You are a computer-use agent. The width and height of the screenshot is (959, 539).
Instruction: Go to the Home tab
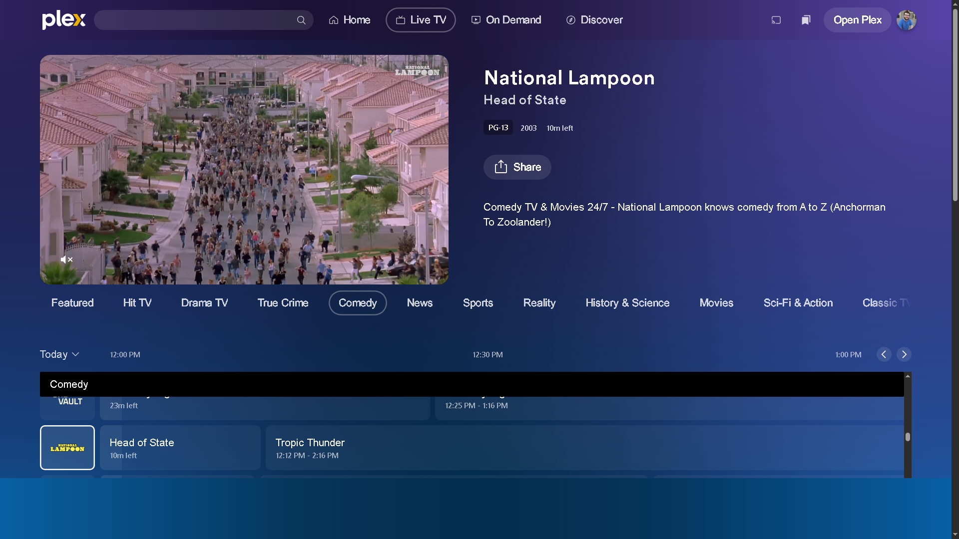(x=350, y=20)
